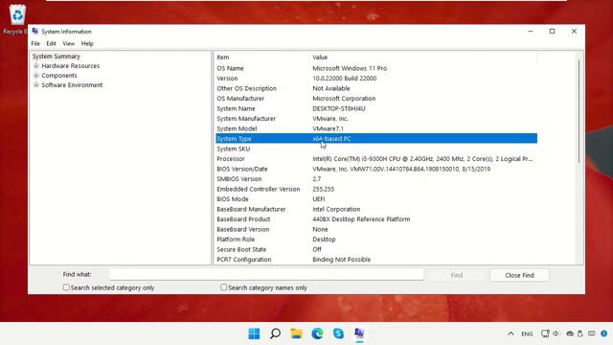The image size is (613, 345).
Task: Select the Processor row
Action: tap(376, 159)
